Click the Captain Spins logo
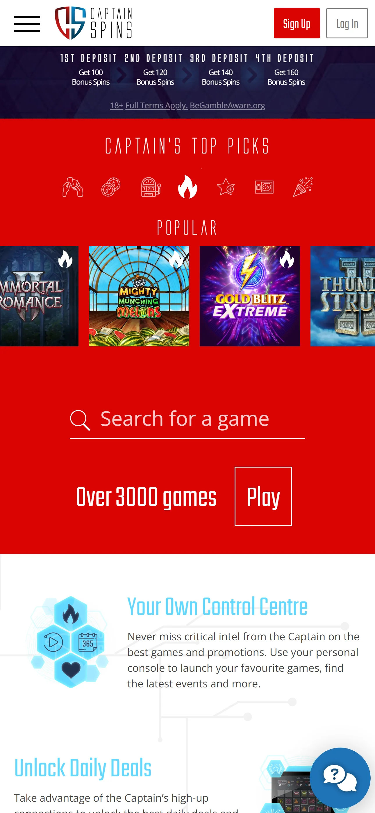 pos(93,23)
